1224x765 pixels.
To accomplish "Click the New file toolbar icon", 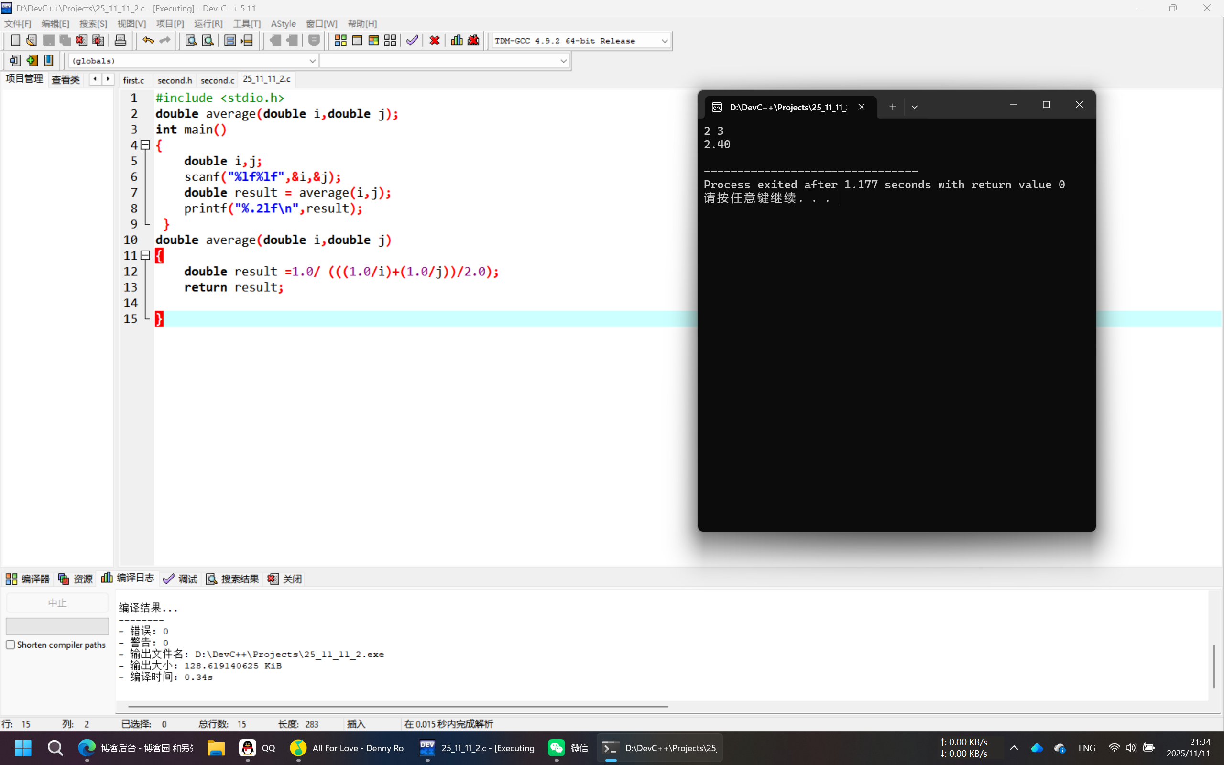I will pyautogui.click(x=16, y=41).
